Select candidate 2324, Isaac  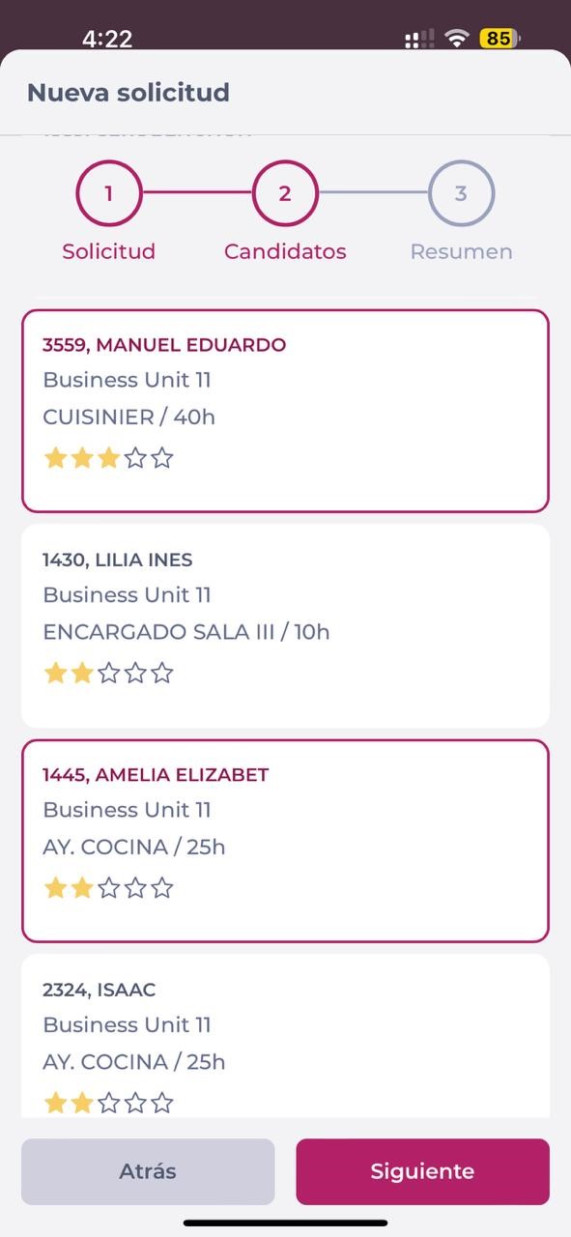click(285, 1036)
